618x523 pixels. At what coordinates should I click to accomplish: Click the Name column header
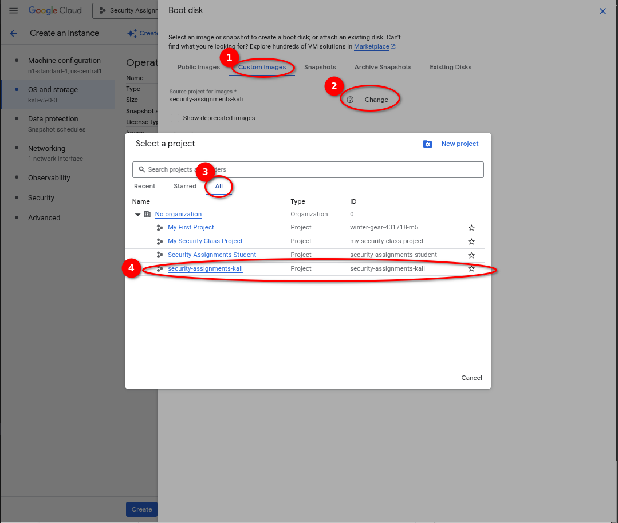point(141,201)
